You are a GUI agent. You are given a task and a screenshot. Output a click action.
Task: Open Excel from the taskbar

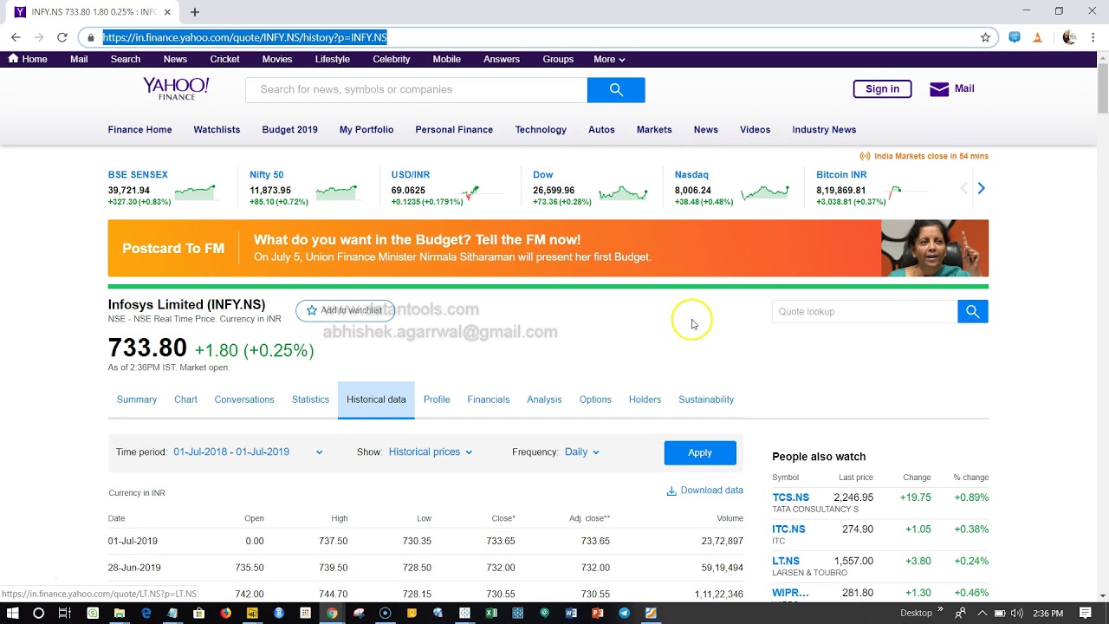(491, 613)
